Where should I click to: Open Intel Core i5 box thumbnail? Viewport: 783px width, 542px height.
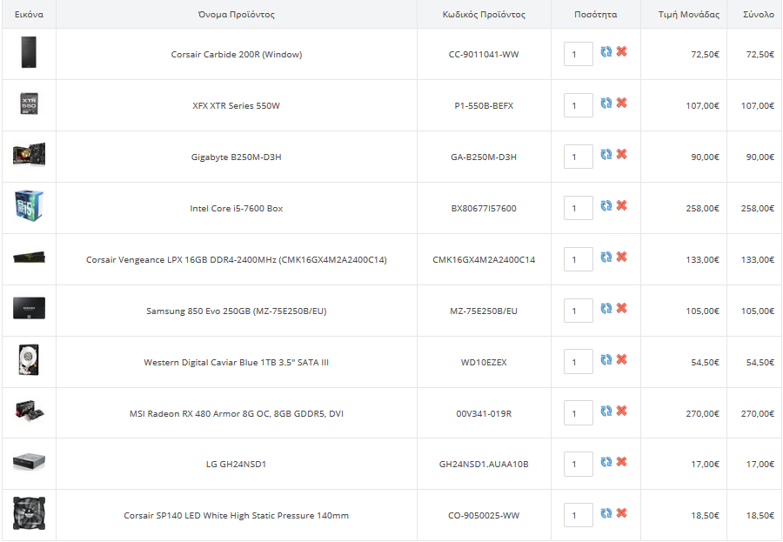29,206
